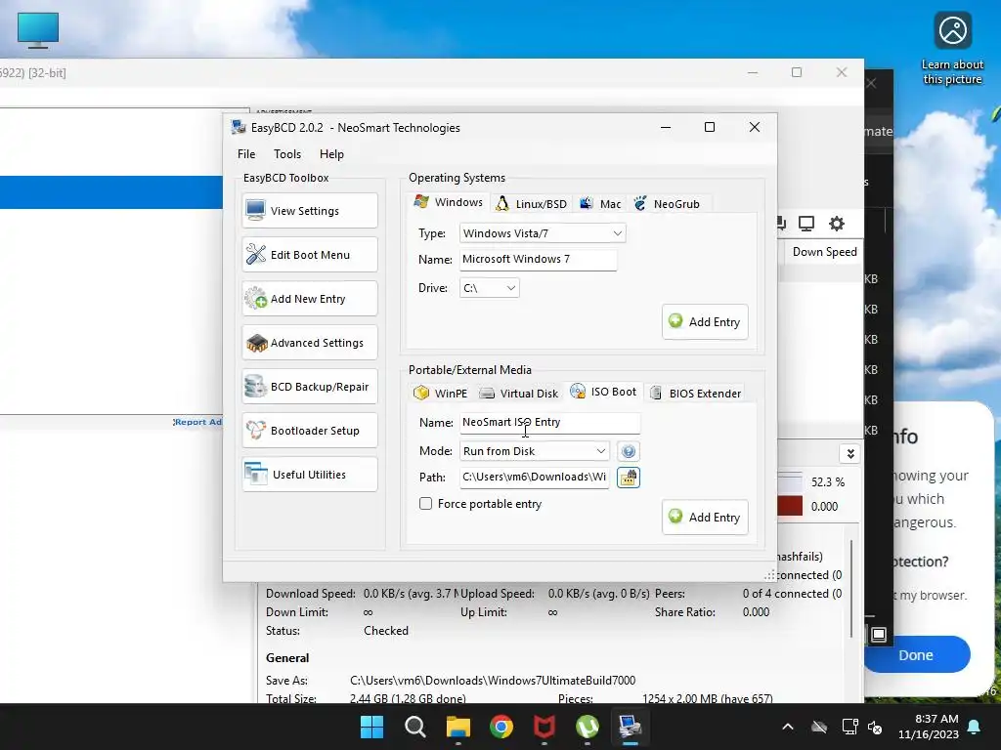Image resolution: width=1001 pixels, height=750 pixels.
Task: Open the Help menu
Action: pyautogui.click(x=331, y=153)
